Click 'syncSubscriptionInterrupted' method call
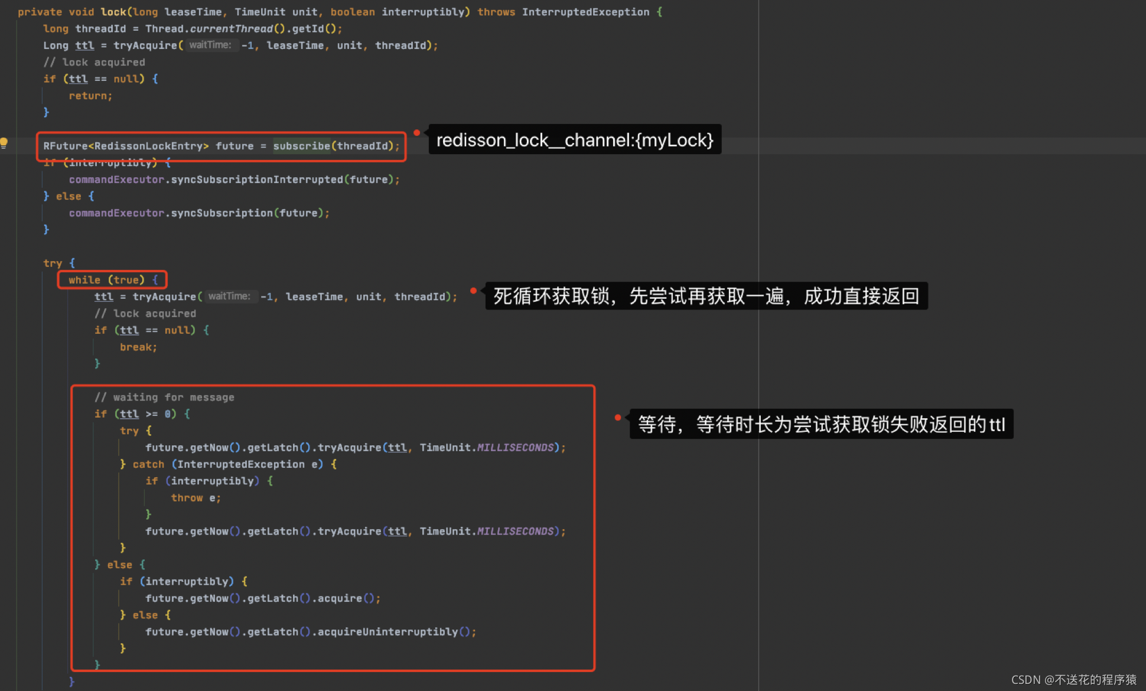Image resolution: width=1146 pixels, height=691 pixels. [x=257, y=180]
